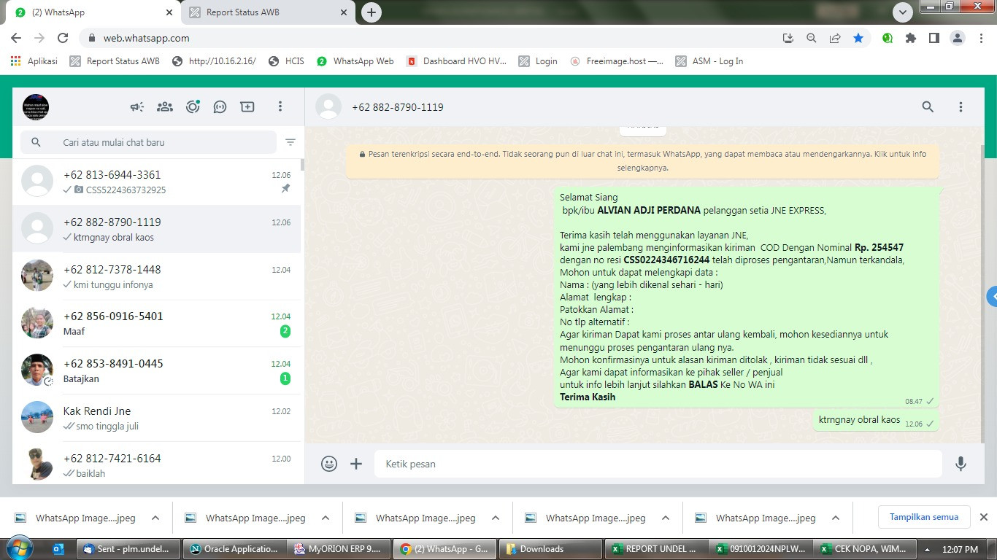Open Kak Rendi Jne chat
This screenshot has height=560, width=997.
click(x=156, y=419)
